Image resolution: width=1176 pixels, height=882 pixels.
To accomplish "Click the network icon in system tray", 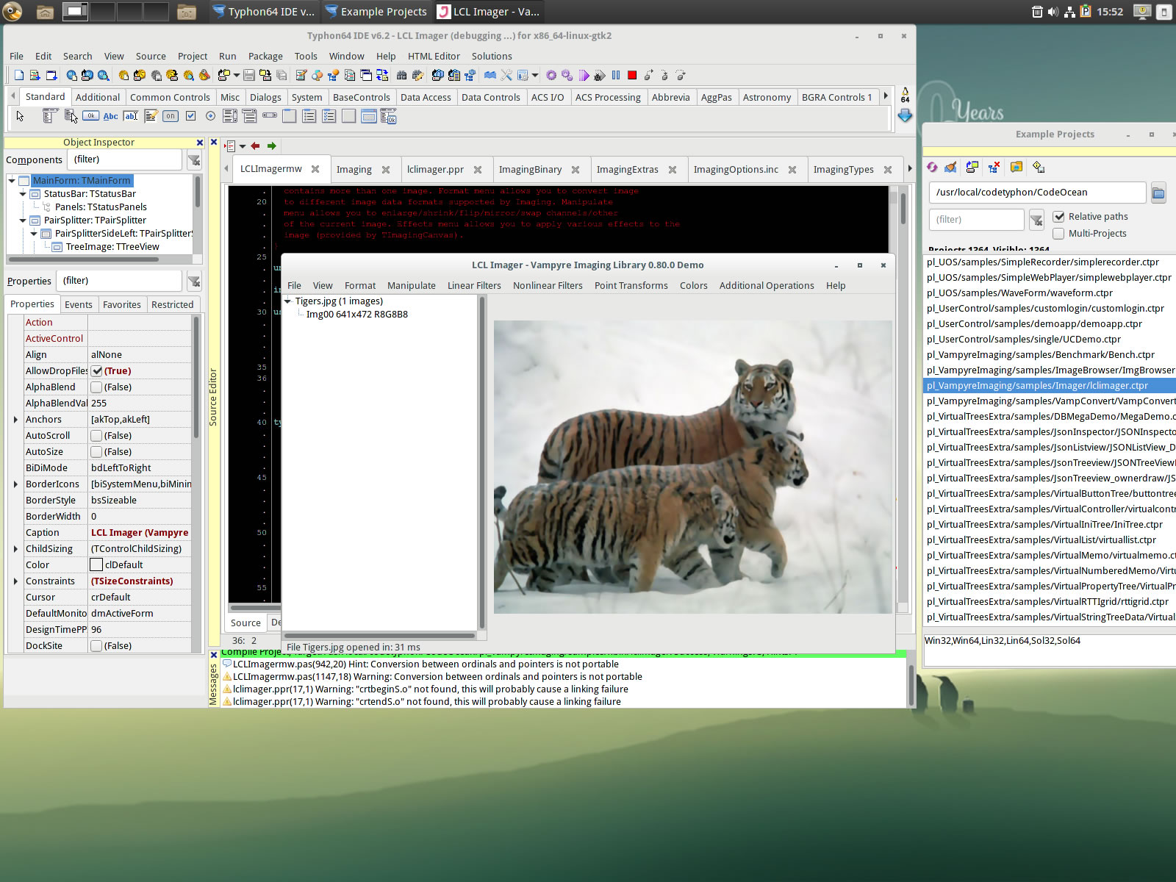I will coord(1069,11).
